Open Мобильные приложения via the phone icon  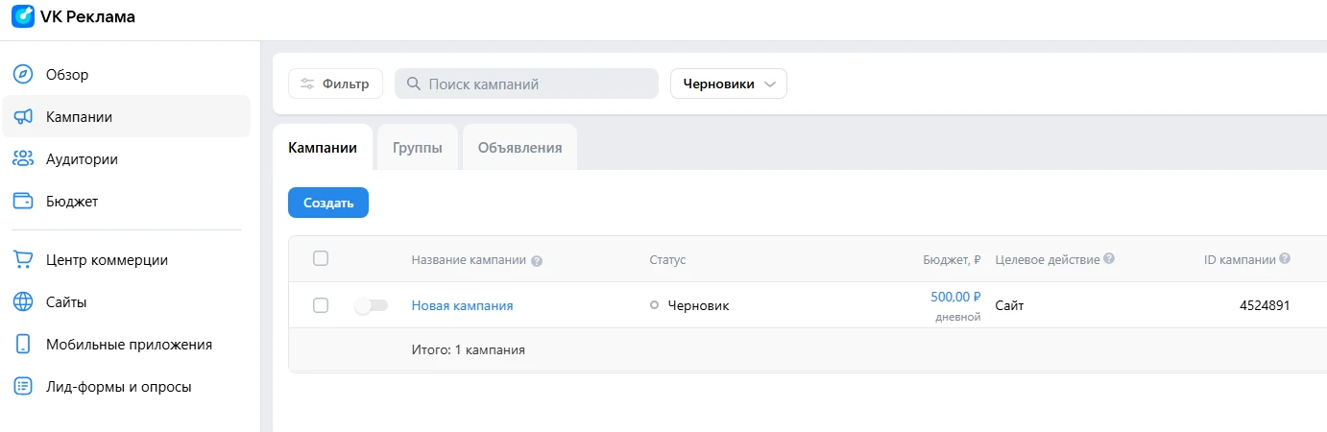pos(23,344)
